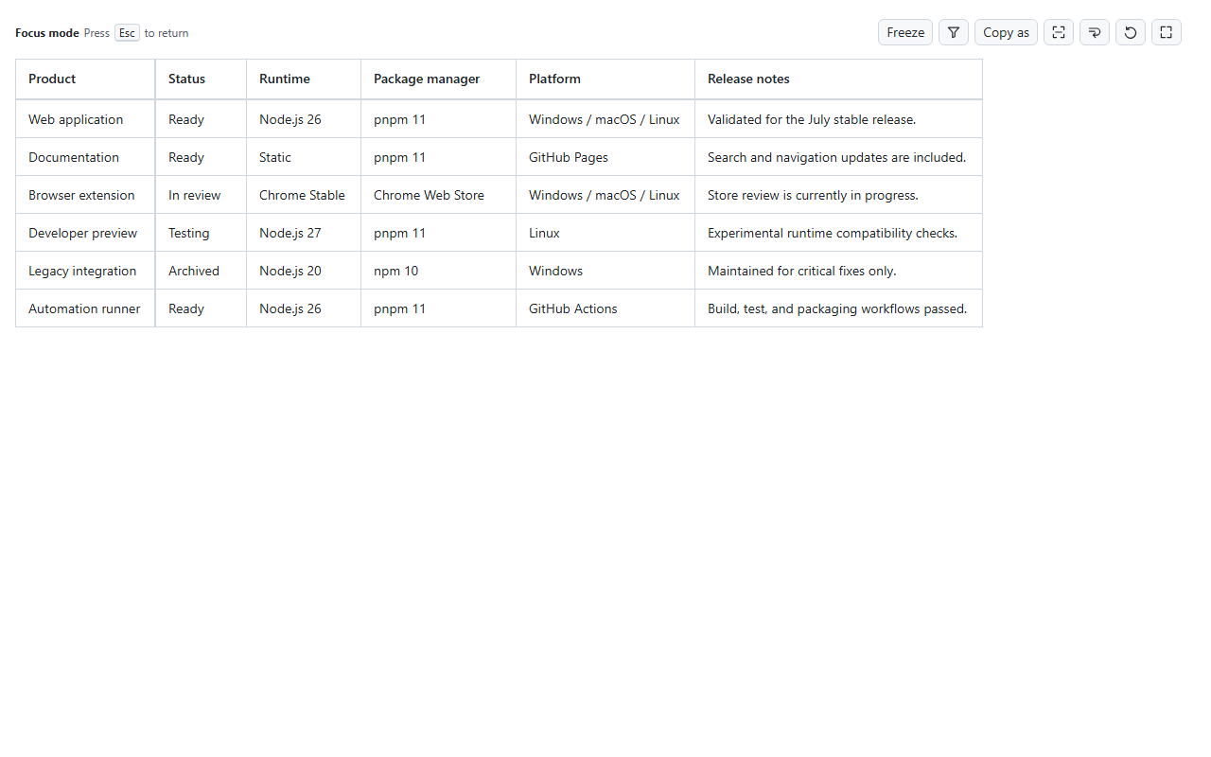Select the Chrome Web Store cell
The width and height of the screenshot is (1211, 757).
click(438, 195)
